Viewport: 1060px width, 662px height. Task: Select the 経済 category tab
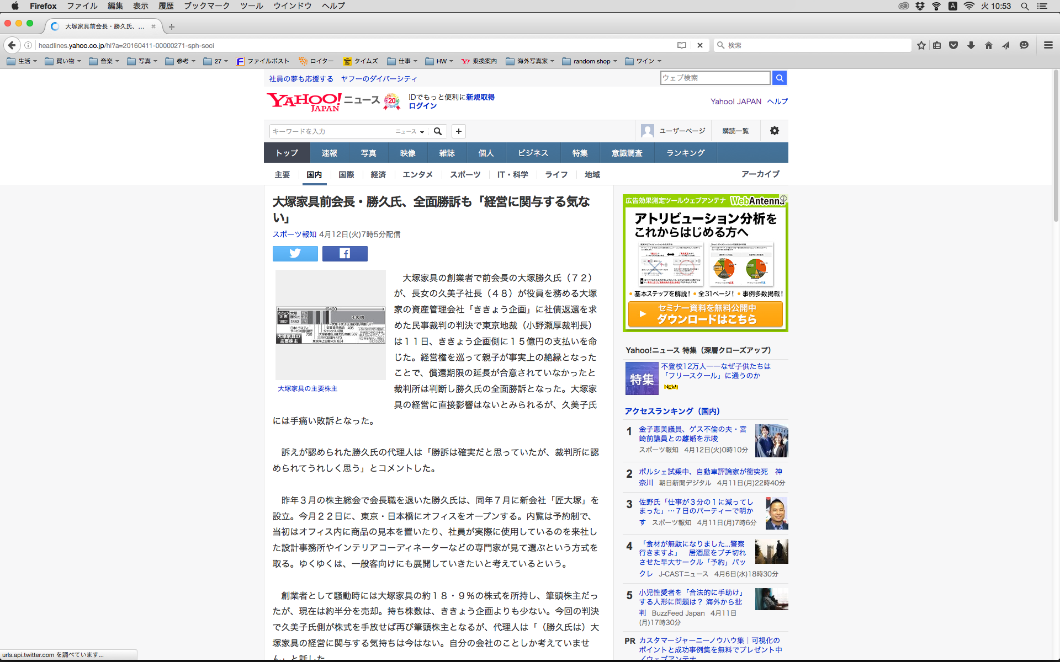(x=378, y=174)
